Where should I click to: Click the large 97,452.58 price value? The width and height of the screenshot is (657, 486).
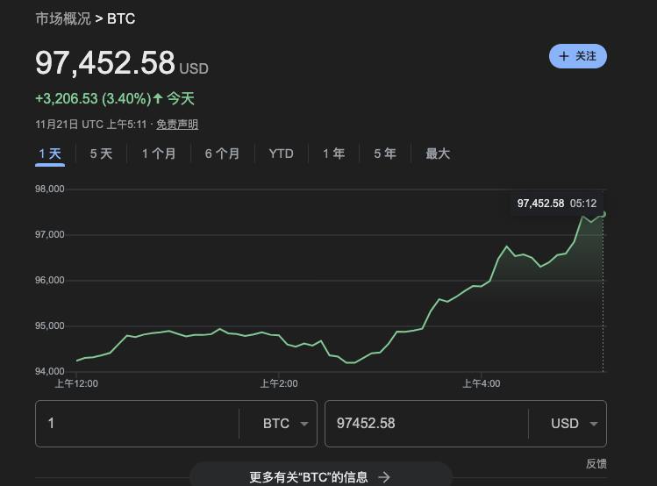coord(104,63)
